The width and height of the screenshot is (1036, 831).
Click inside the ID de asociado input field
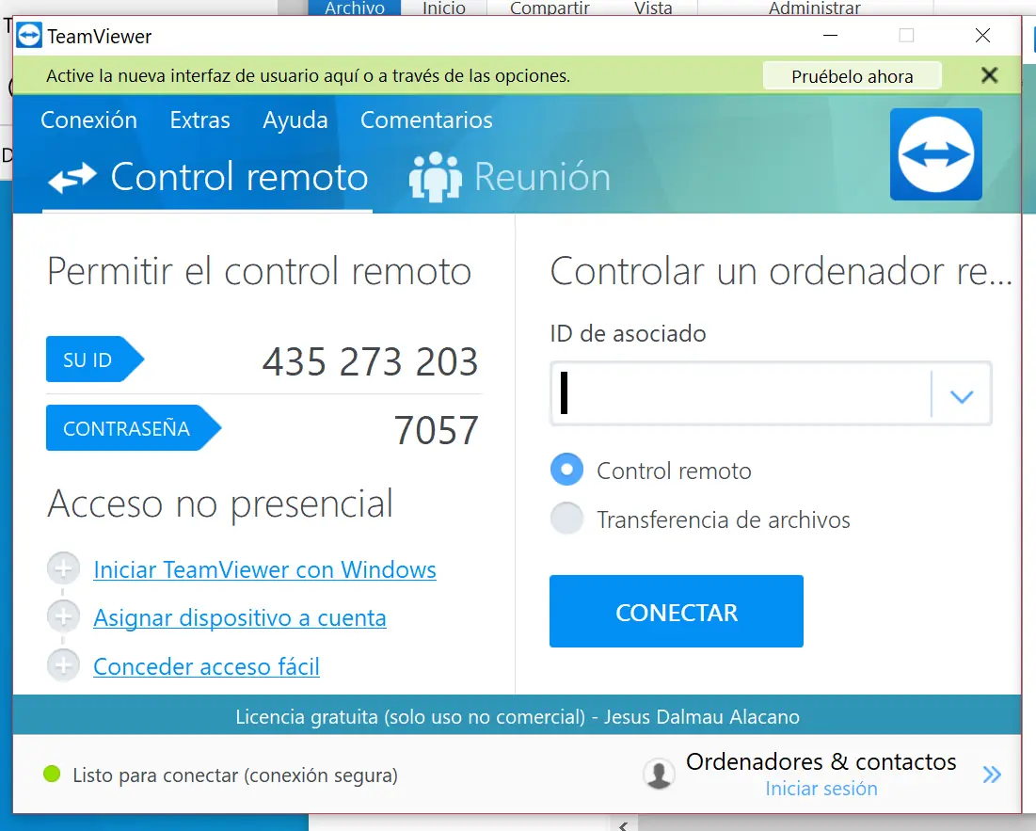[743, 392]
